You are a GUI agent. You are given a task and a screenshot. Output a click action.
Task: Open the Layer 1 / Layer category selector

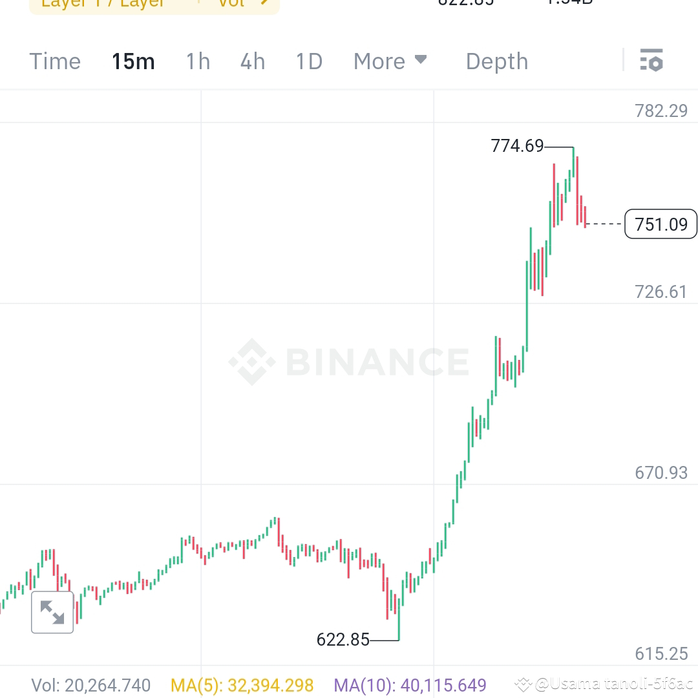pyautogui.click(x=103, y=3)
